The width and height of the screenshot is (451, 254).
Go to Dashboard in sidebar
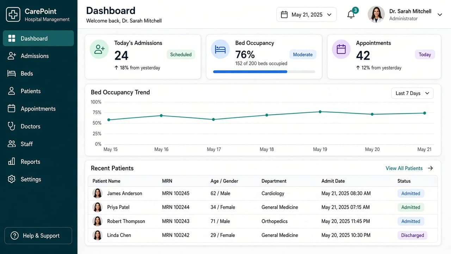click(38, 38)
